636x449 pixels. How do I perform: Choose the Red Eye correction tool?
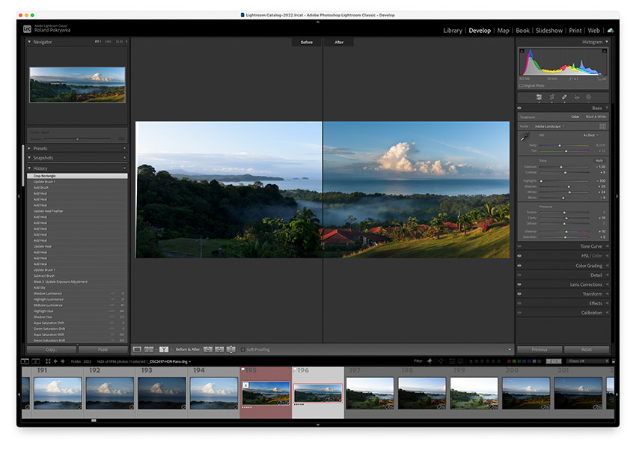576,97
